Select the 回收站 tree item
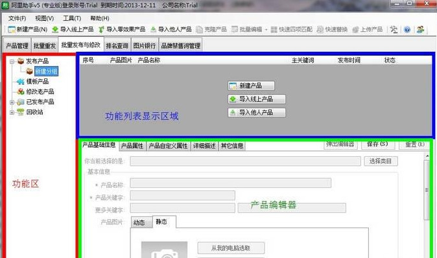This screenshot has height=258, width=437. [34, 112]
